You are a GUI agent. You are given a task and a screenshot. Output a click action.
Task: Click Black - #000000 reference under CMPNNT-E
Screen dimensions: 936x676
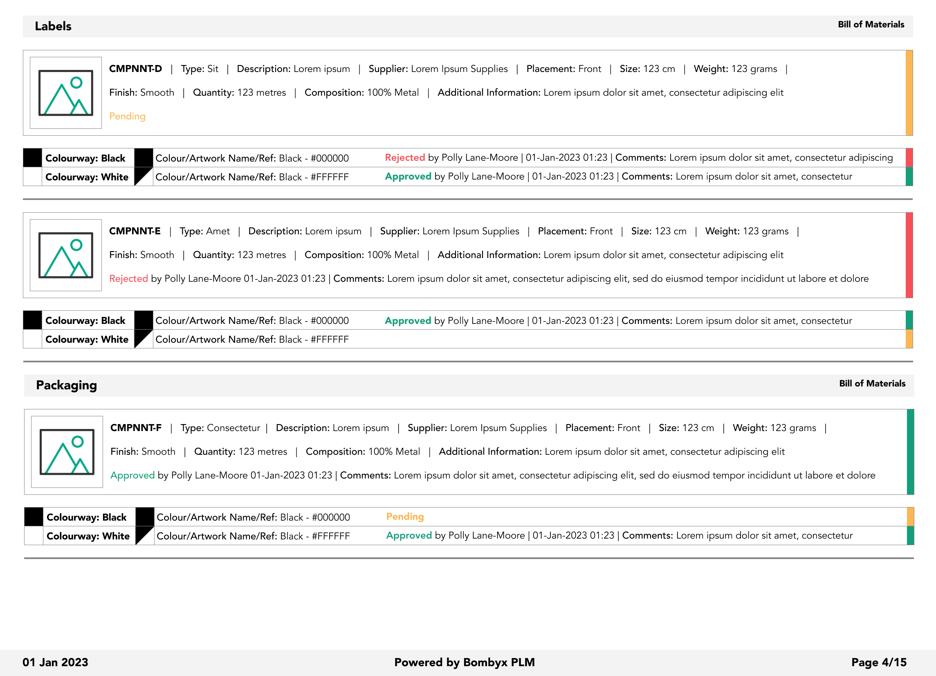pos(314,321)
